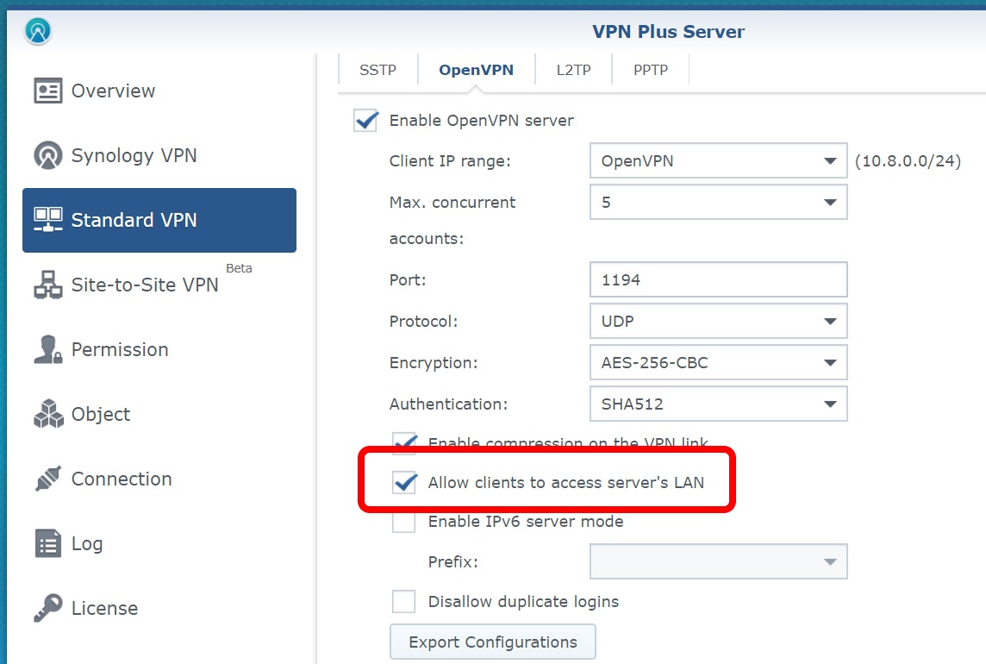986x664 pixels.
Task: Open the IPv6 Prefix dropdown
Action: pos(718,561)
